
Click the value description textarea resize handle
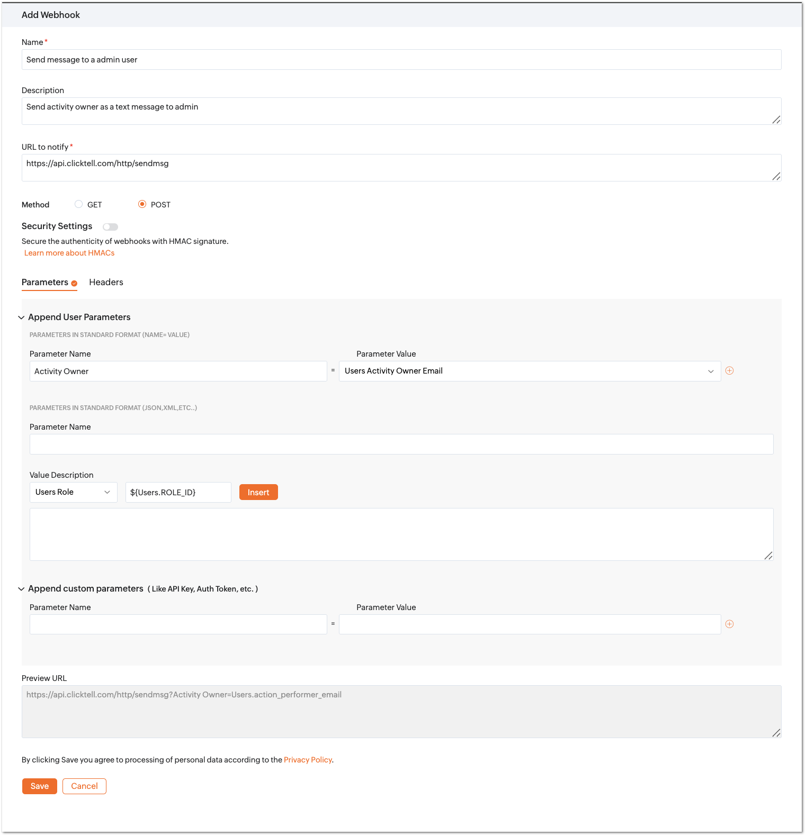click(x=768, y=556)
